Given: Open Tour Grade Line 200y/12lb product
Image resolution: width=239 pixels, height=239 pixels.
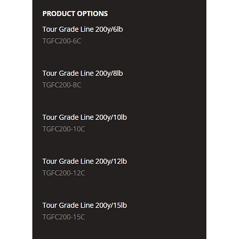Looking at the screenshot, I should point(84,161).
